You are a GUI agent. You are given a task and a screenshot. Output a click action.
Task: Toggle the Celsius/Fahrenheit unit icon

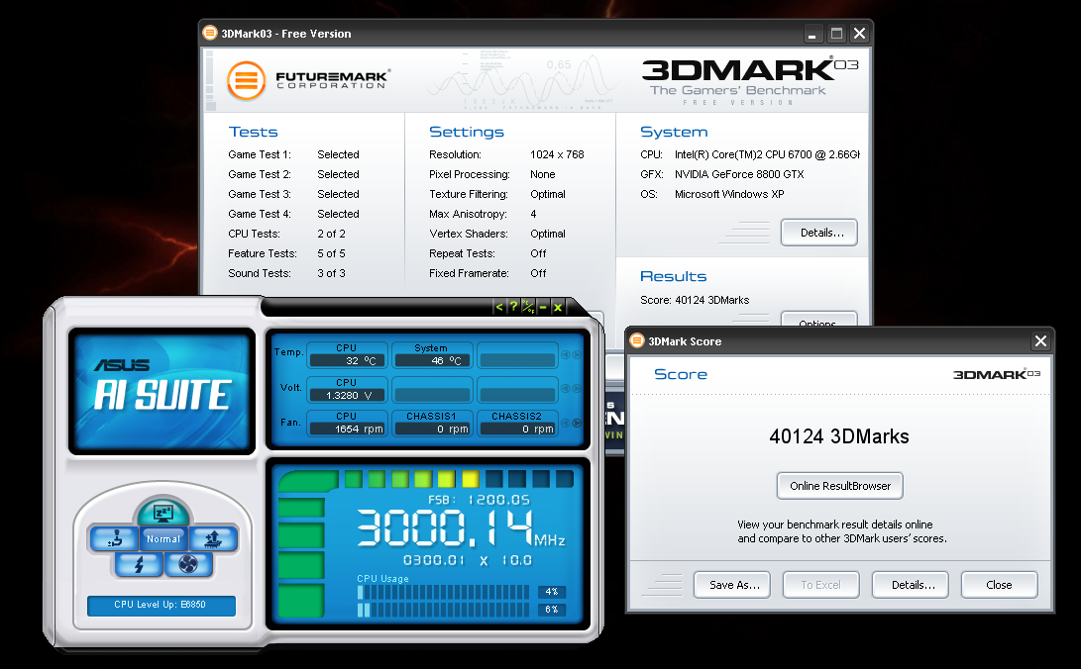click(x=528, y=307)
